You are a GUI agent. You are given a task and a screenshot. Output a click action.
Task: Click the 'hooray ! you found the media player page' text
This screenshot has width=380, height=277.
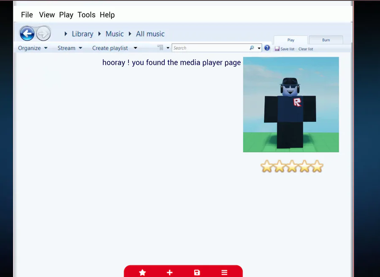click(171, 62)
